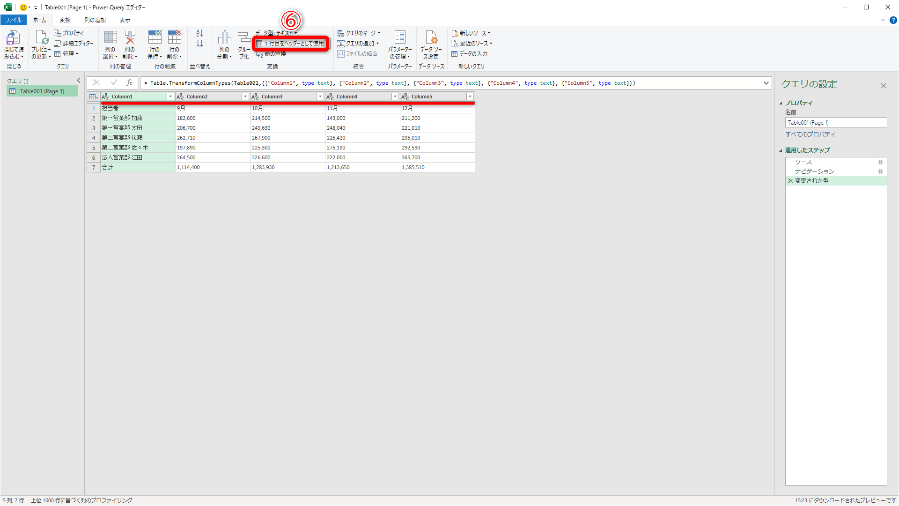Click sort ascending icon

[x=199, y=33]
